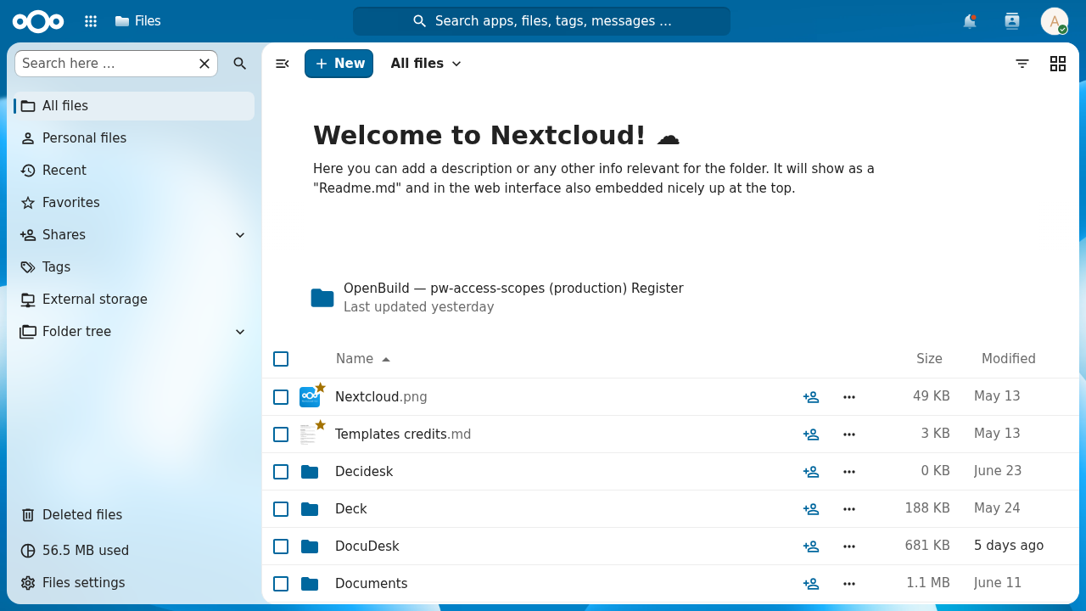
Task: Open actions menu for DocuDesk
Action: click(x=849, y=547)
